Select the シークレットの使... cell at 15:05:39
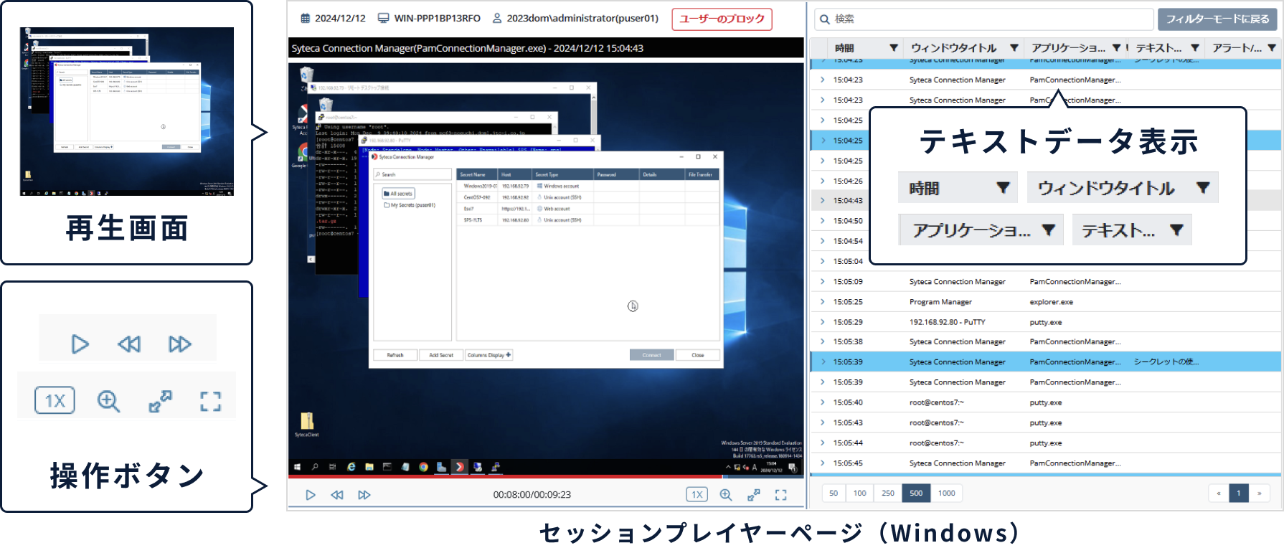Viewport: 1284px width, 548px height. pos(1166,362)
